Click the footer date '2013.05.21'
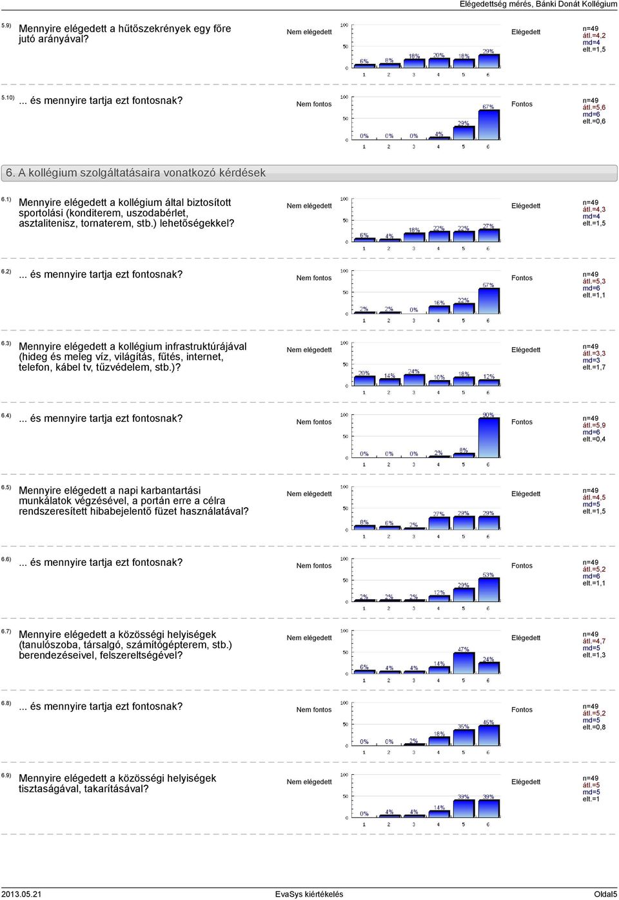 [x=21, y=894]
